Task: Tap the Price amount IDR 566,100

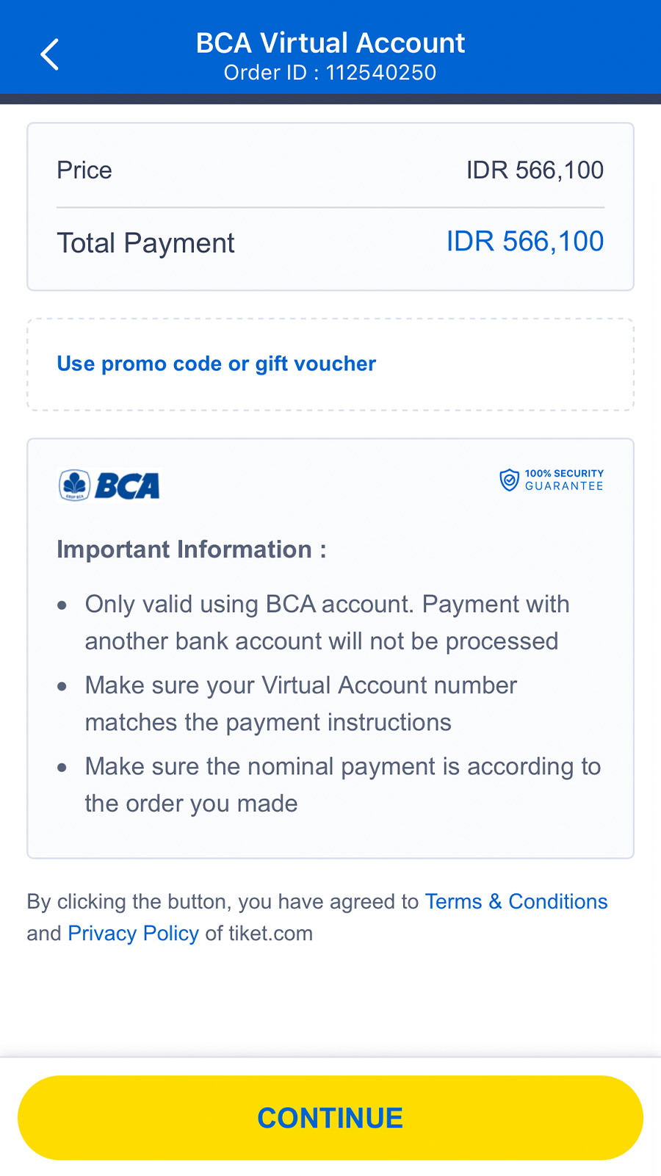Action: tap(535, 170)
